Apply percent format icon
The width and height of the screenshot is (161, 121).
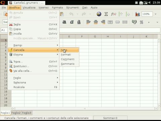tap(142, 22)
